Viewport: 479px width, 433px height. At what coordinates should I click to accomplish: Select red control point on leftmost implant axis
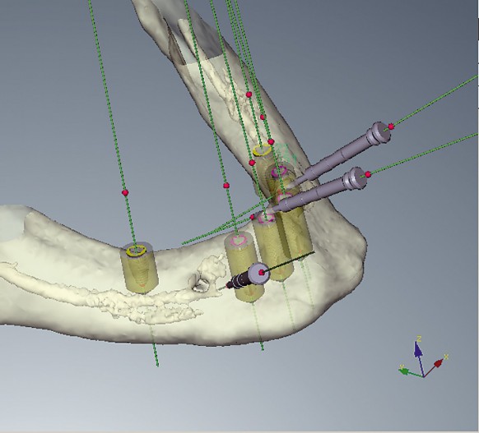(125, 192)
